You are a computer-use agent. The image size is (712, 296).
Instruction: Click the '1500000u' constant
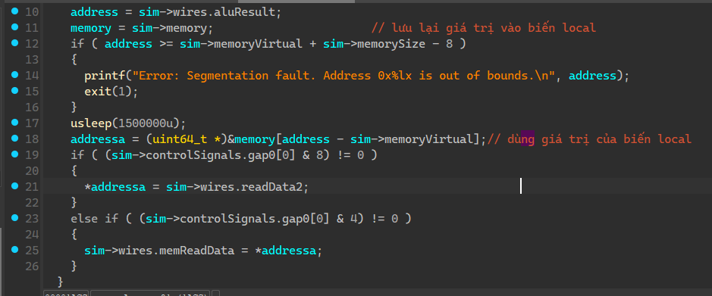point(146,123)
